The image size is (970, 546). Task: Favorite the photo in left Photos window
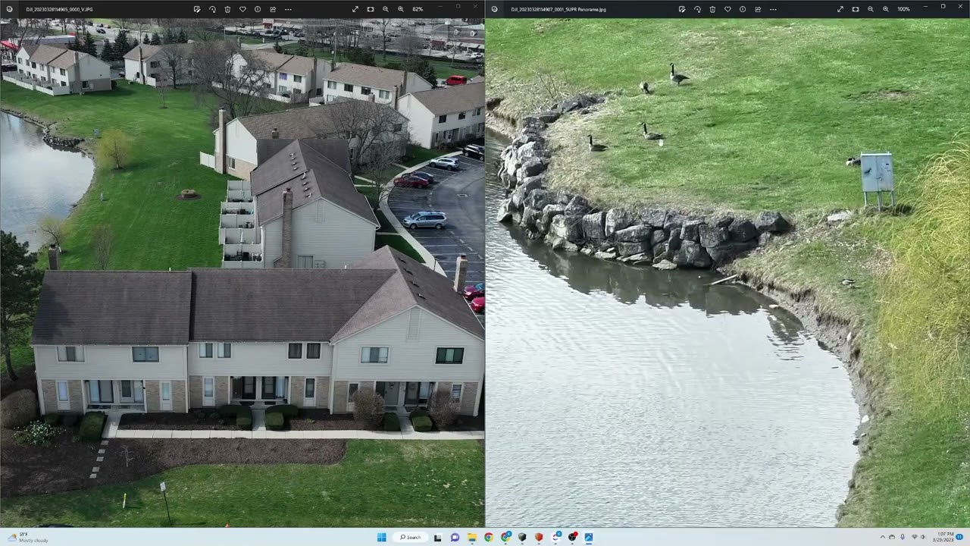pyautogui.click(x=242, y=9)
